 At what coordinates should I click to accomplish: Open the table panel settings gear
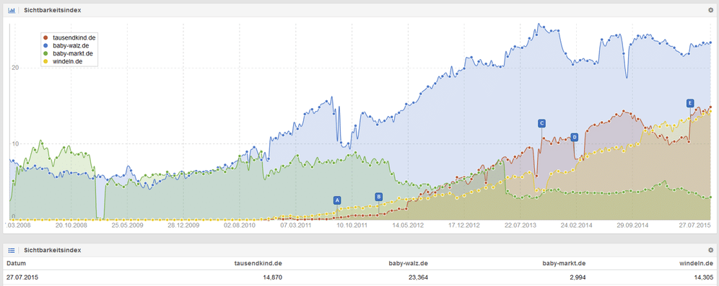pos(711,250)
